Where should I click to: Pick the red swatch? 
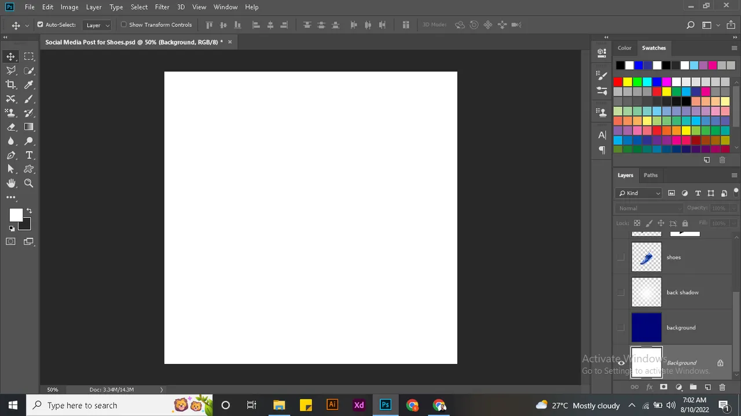(618, 81)
